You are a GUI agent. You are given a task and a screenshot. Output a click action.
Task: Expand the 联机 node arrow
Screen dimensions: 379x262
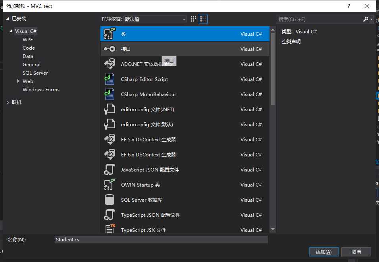[8, 102]
